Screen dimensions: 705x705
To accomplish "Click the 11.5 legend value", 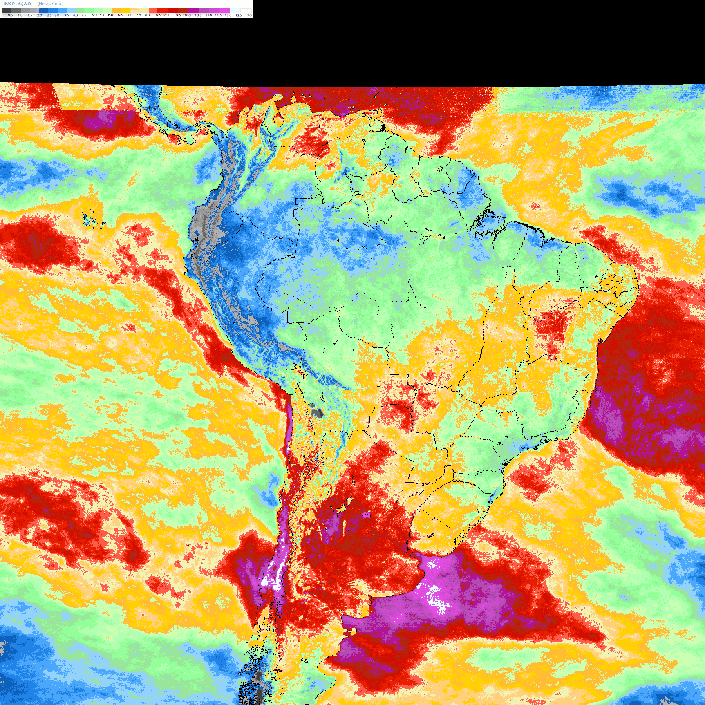I will coord(218,15).
